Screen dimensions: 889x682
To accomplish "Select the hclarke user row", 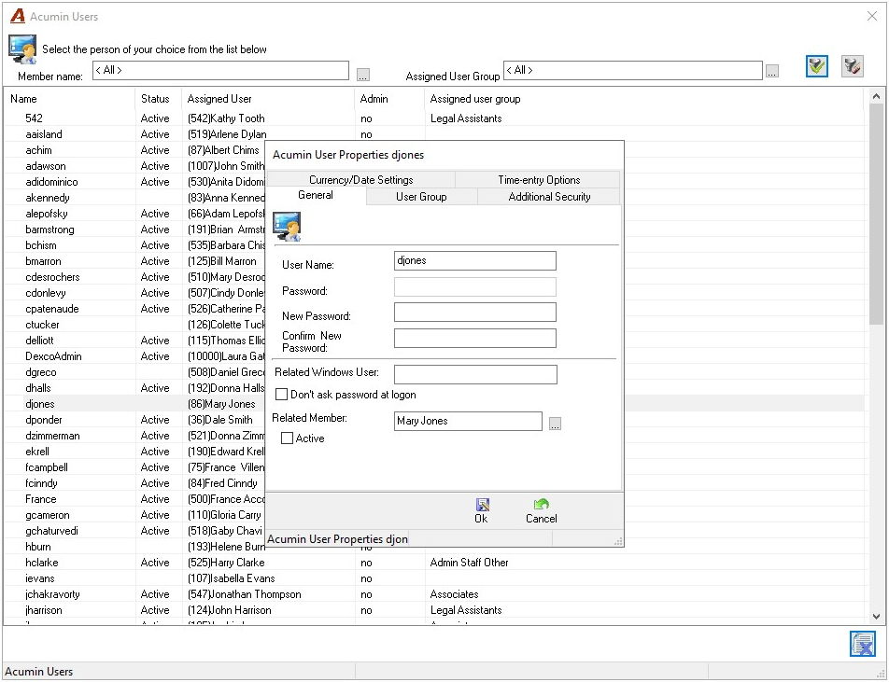I will pos(434,563).
